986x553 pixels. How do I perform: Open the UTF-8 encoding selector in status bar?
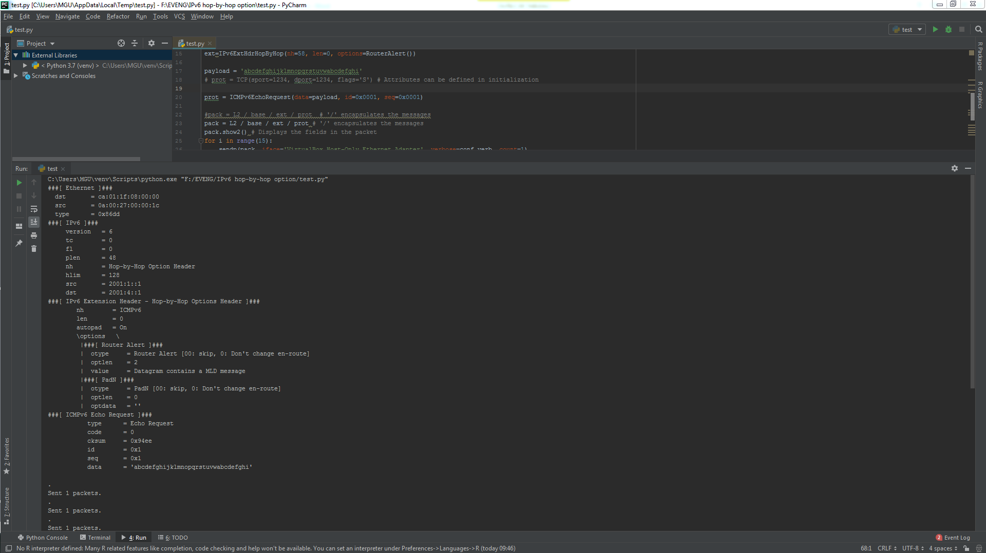tap(913, 548)
